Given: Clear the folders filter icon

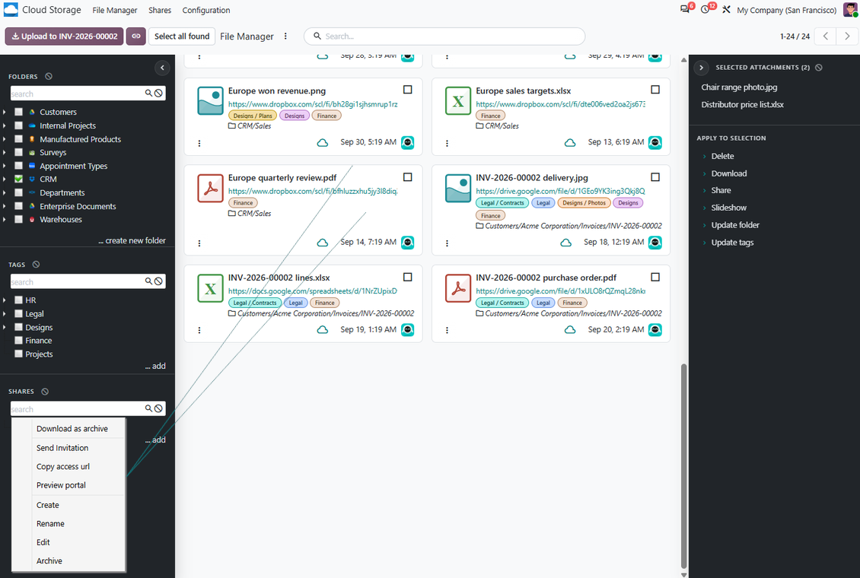Looking at the screenshot, I should [x=49, y=77].
